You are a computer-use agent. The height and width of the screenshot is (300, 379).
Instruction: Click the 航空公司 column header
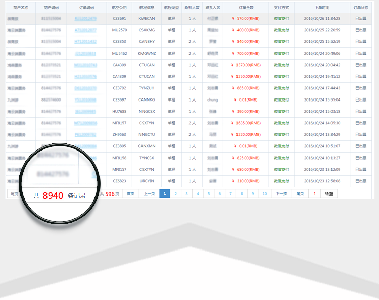(119, 8)
